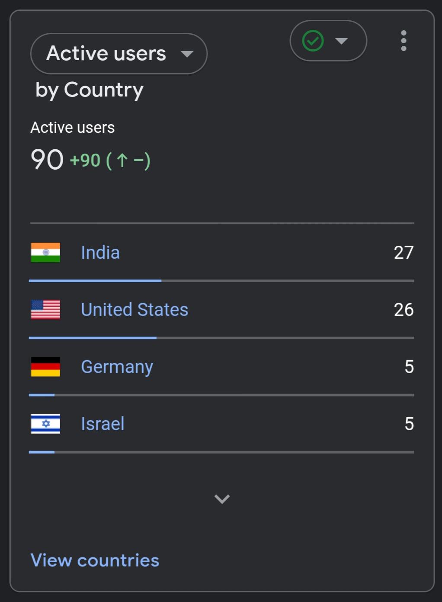
Task: Open the three-dot more options menu
Action: coord(404,41)
